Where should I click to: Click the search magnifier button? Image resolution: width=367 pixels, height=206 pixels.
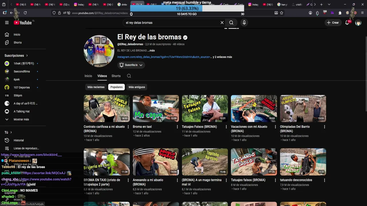231,23
